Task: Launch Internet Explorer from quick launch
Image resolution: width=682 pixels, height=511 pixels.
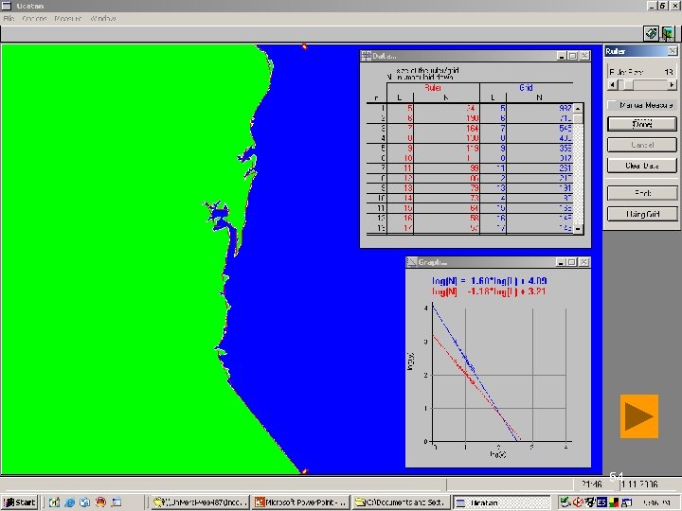Action: pos(69,502)
